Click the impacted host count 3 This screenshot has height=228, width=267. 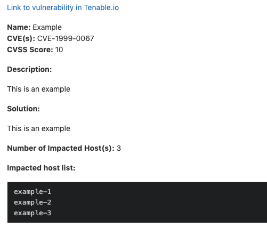tap(119, 148)
